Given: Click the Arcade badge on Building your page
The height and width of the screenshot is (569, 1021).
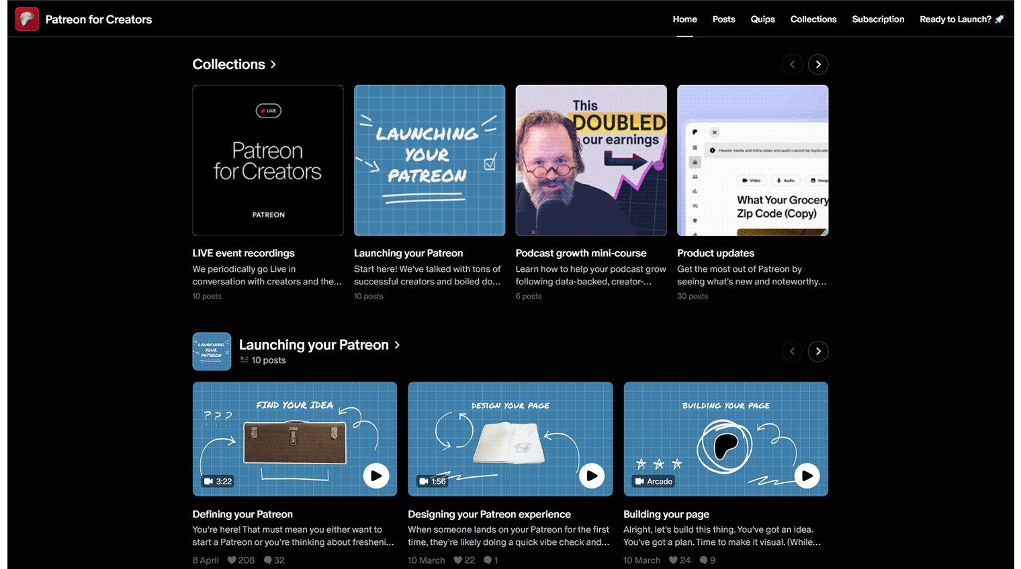Looking at the screenshot, I should 654,481.
